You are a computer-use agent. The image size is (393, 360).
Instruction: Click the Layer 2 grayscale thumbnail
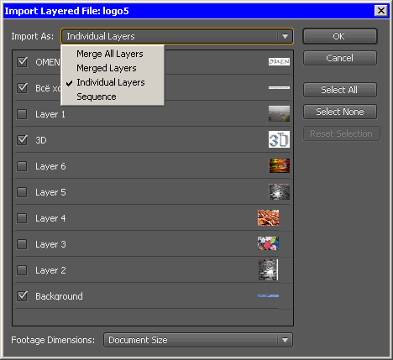point(268,269)
